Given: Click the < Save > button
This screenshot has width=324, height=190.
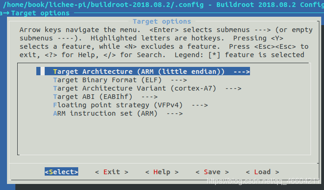Looking at the screenshot, I should click(212, 172).
